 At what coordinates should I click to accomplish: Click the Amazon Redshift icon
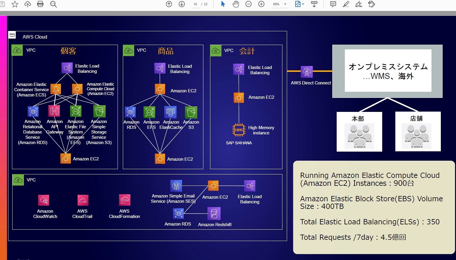tap(214, 214)
